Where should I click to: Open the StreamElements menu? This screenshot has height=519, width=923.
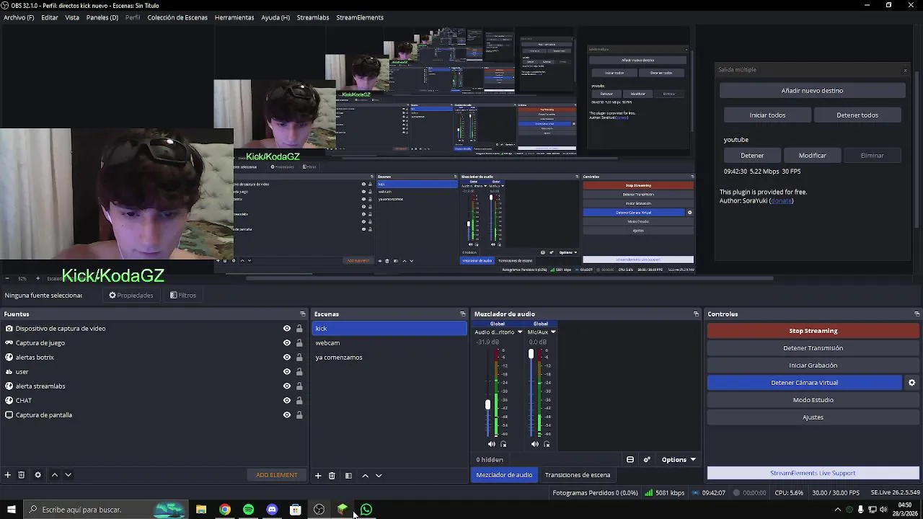pyautogui.click(x=360, y=17)
